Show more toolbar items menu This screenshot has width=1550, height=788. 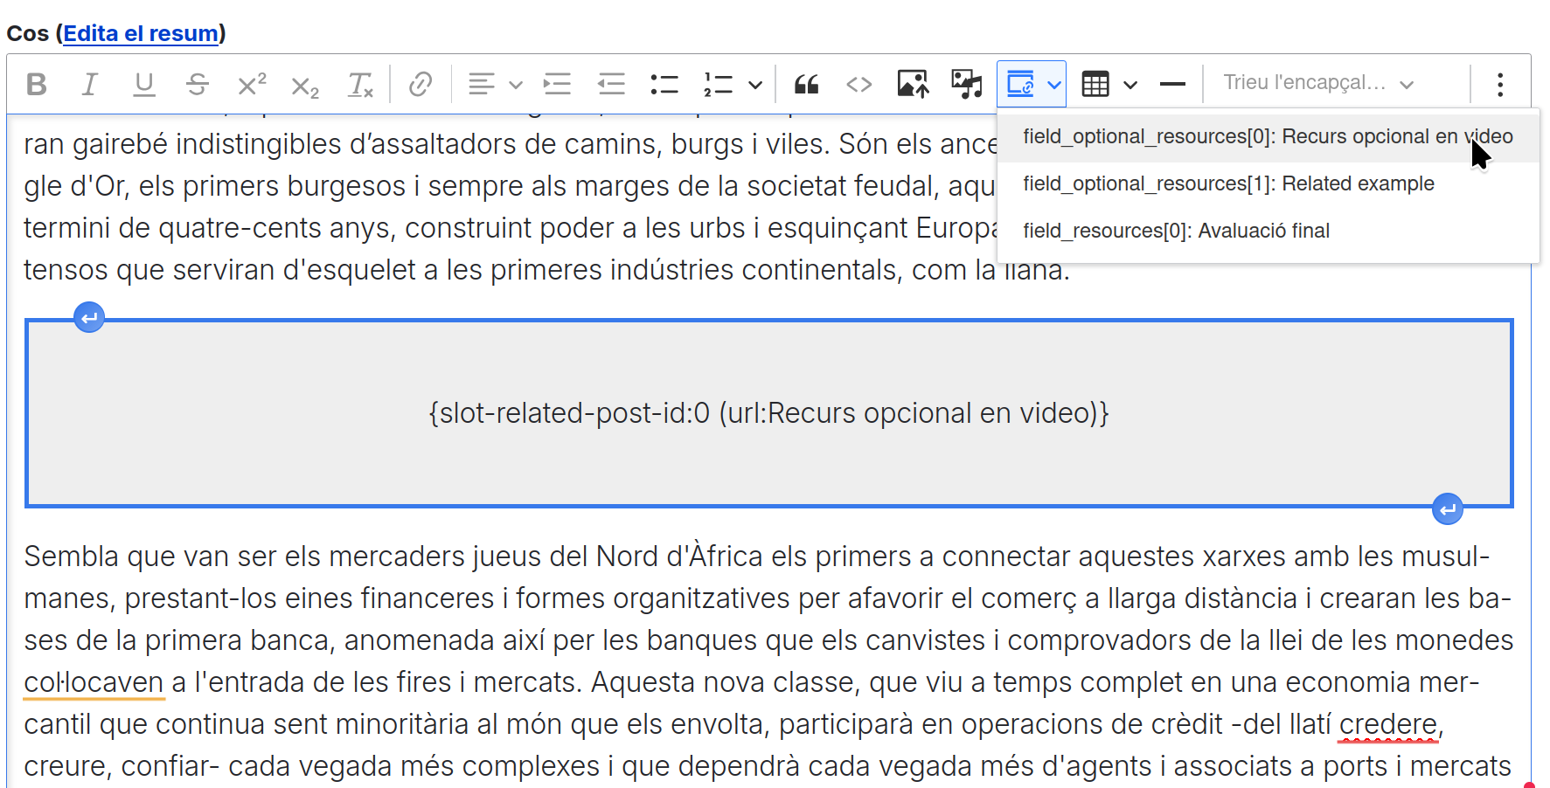coord(1500,85)
